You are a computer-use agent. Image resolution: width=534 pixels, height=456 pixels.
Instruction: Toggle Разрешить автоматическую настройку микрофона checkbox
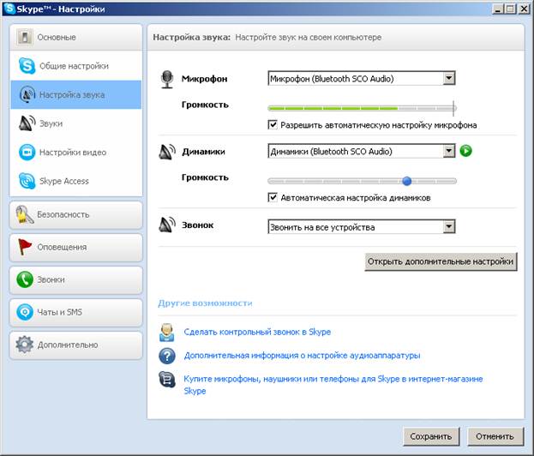click(x=273, y=124)
